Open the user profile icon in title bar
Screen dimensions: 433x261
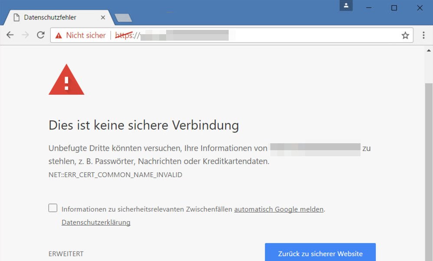(346, 6)
